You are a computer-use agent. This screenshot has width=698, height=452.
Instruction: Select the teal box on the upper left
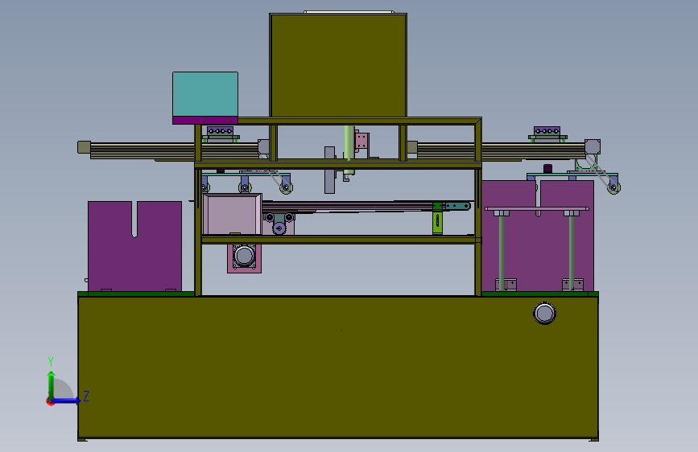tap(205, 94)
